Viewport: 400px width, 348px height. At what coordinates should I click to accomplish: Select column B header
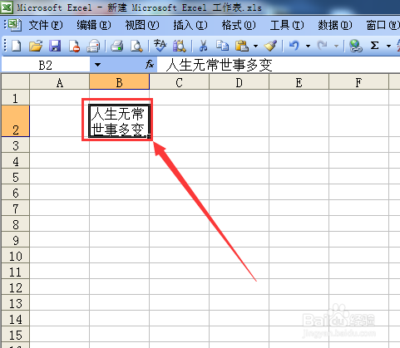(x=120, y=82)
